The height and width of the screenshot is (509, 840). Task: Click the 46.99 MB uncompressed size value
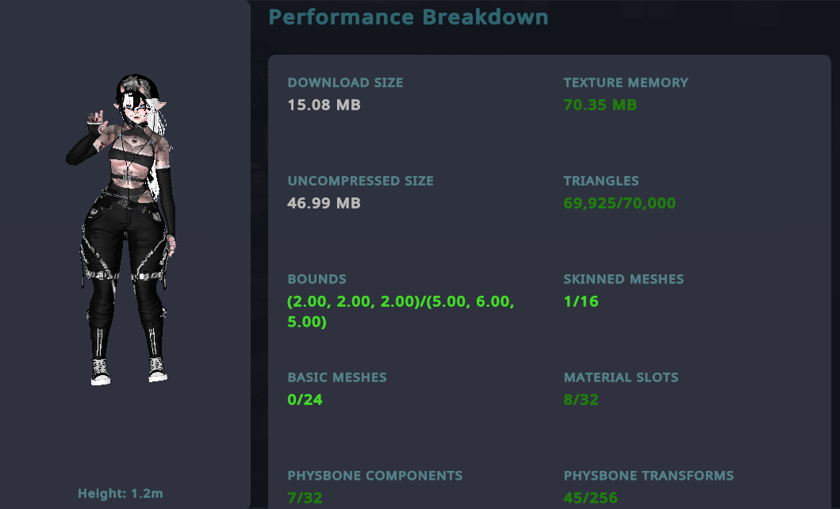[324, 203]
